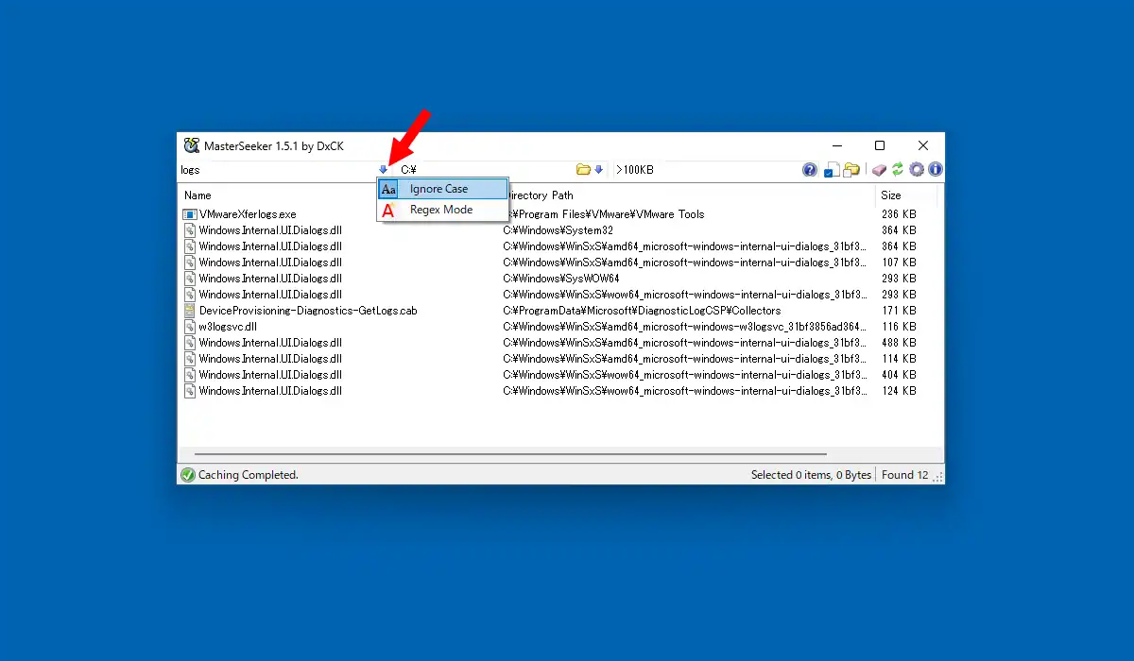Click the pink eraser clear icon
Viewport: 1134px width, 661px height.
pyautogui.click(x=879, y=170)
